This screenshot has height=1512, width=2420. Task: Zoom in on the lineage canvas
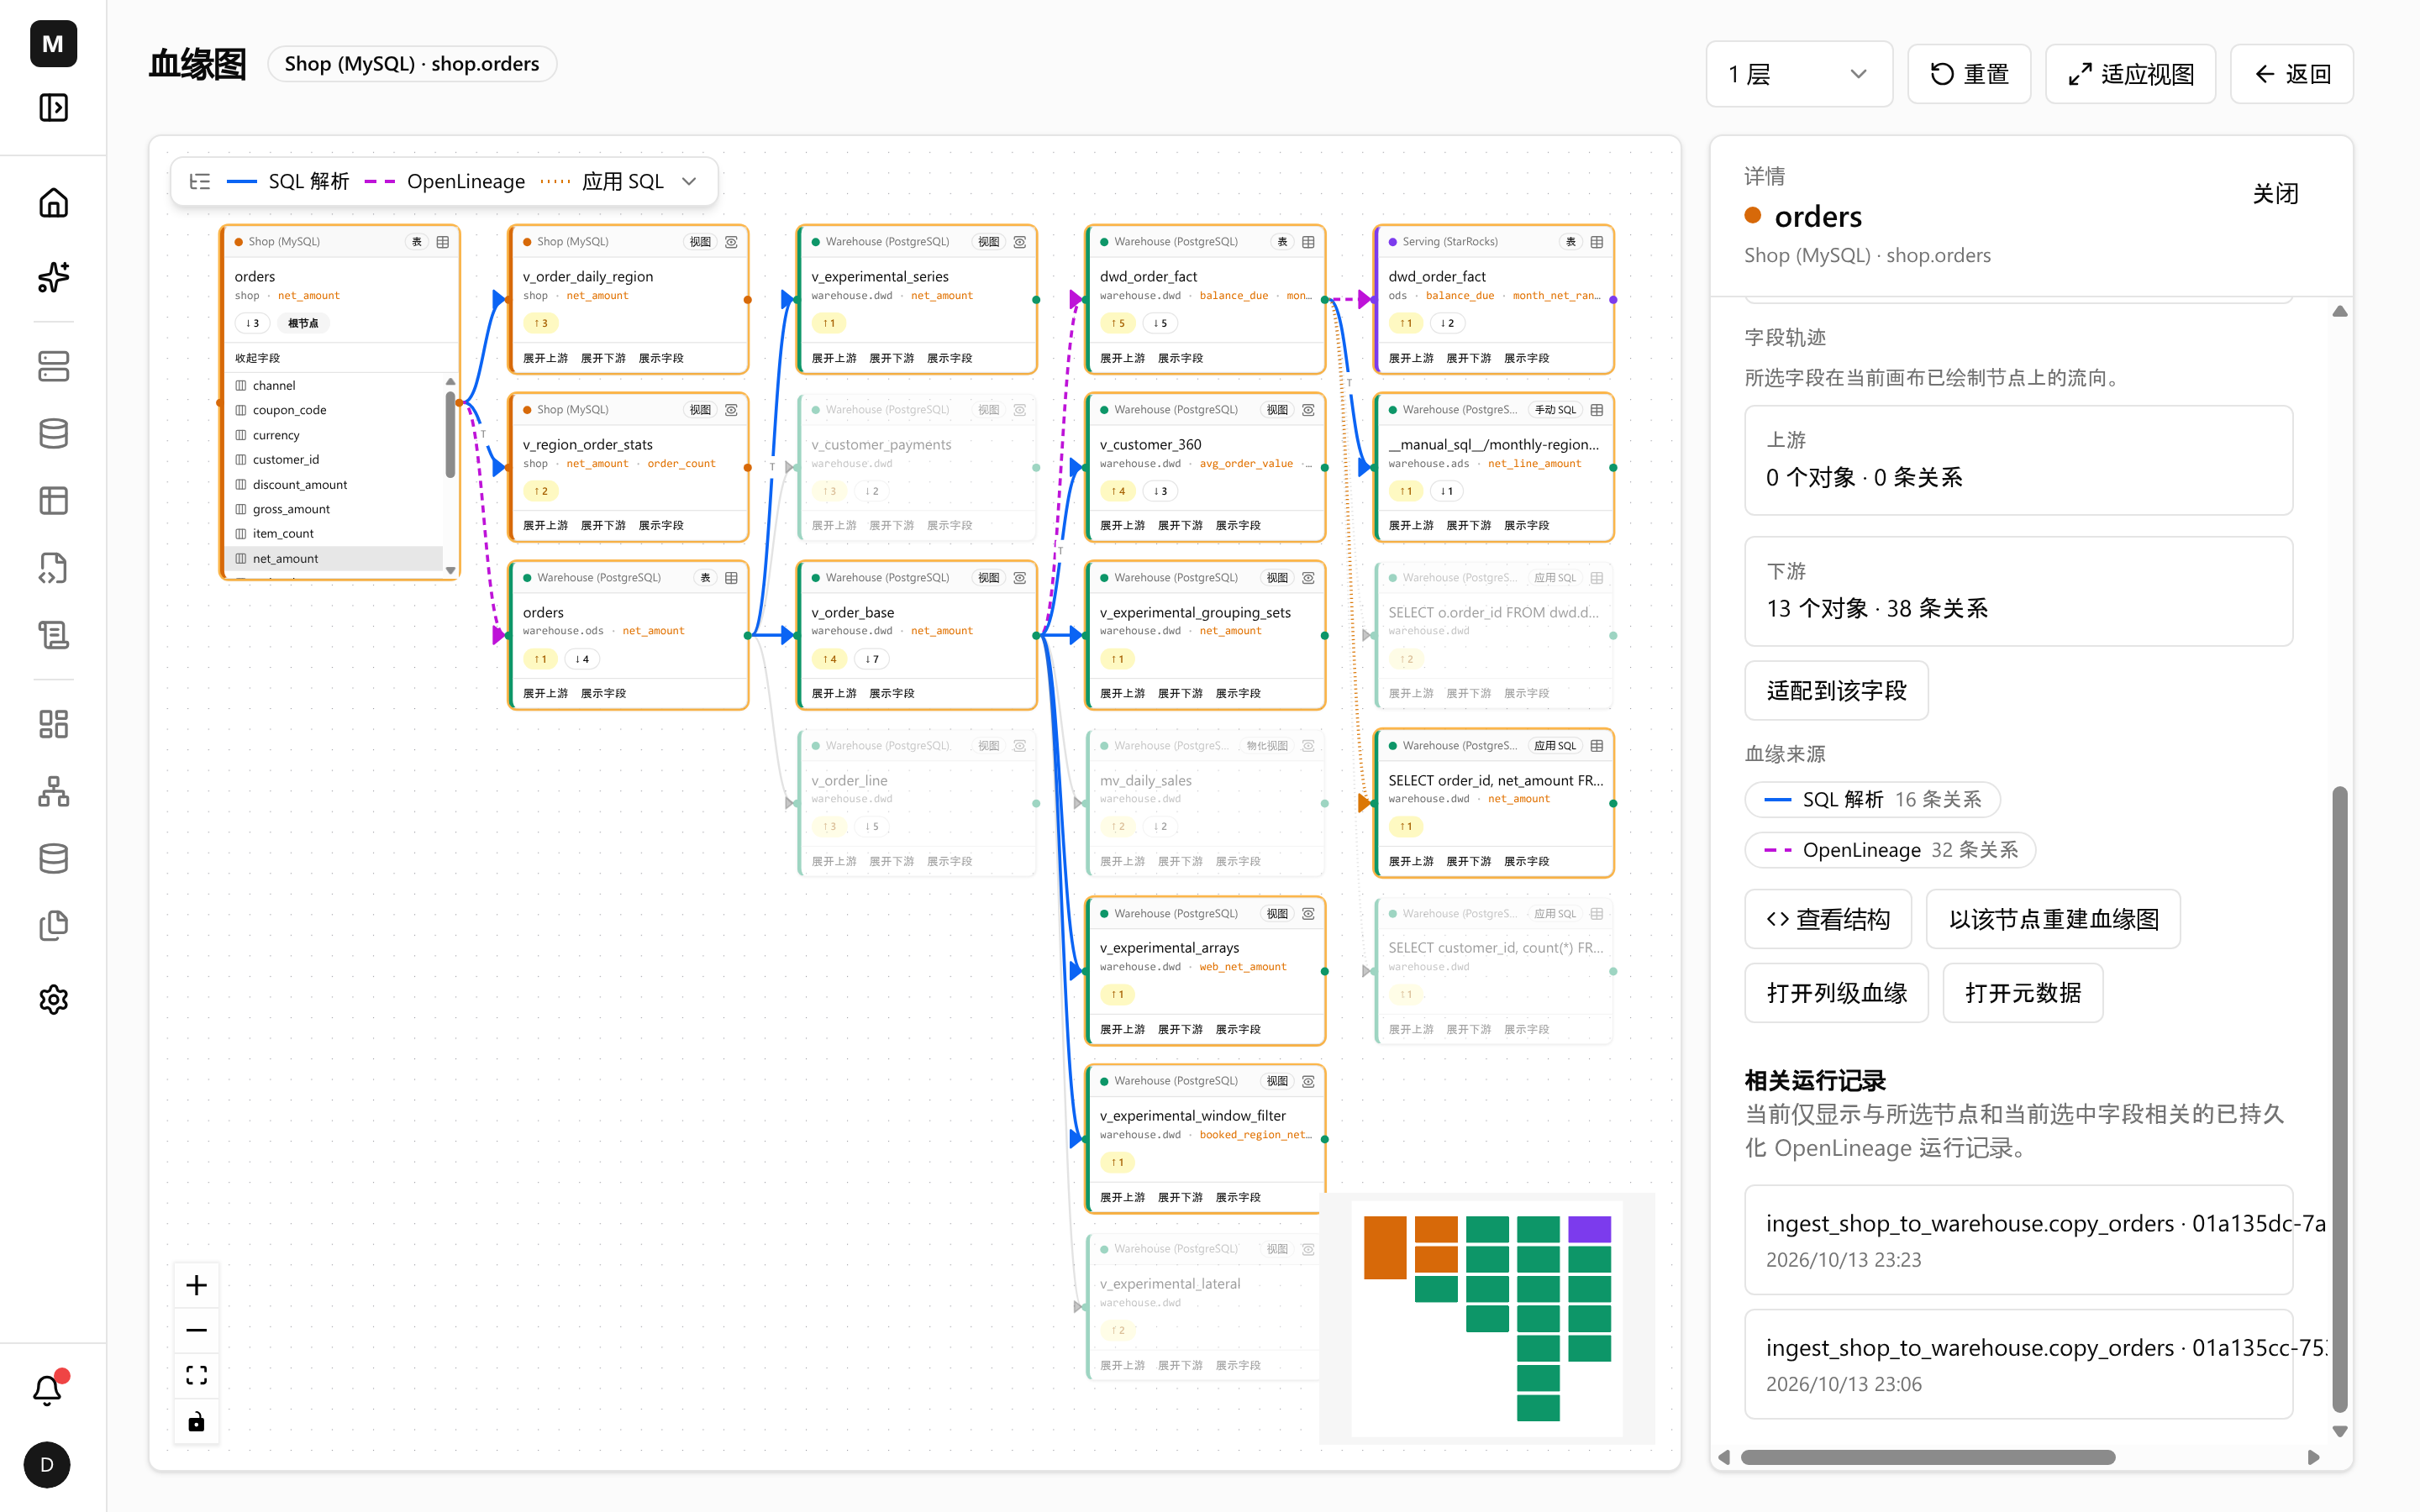(x=196, y=1285)
